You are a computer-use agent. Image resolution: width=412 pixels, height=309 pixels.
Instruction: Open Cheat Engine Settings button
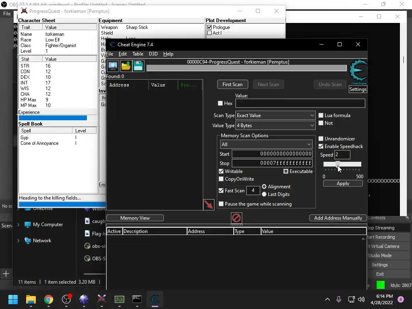pyautogui.click(x=358, y=89)
